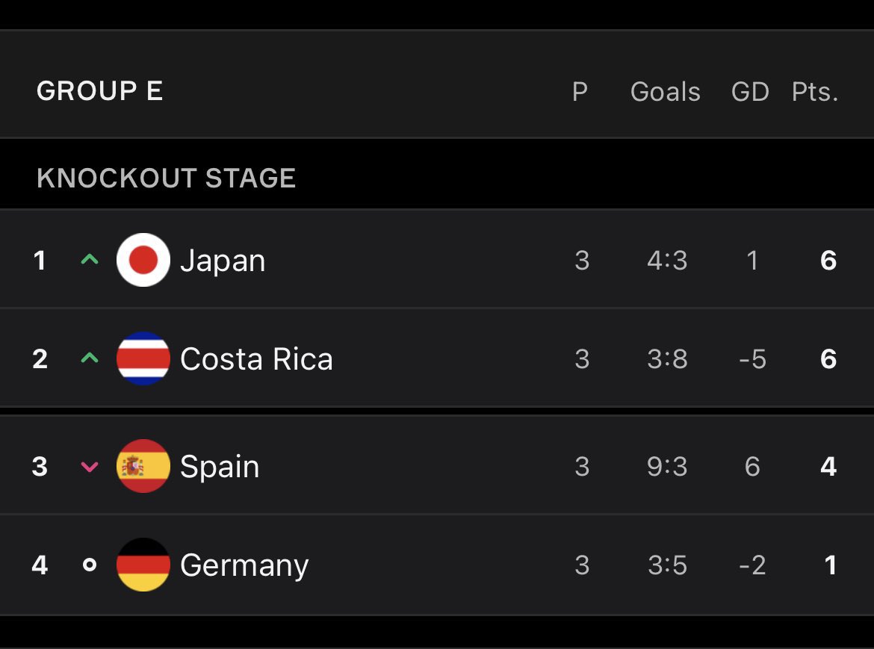Click Costa Rica's green up-arrow indicator
874x649 pixels.
tap(90, 358)
